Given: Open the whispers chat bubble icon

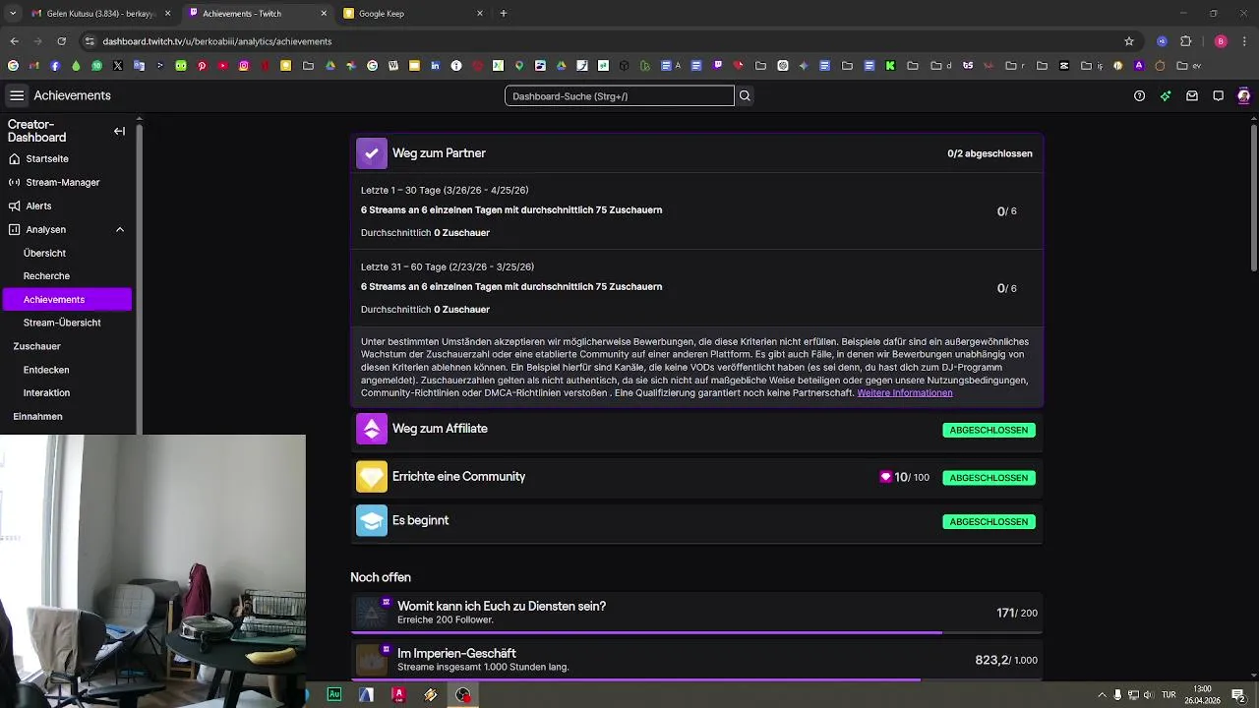Looking at the screenshot, I should 1218,96.
